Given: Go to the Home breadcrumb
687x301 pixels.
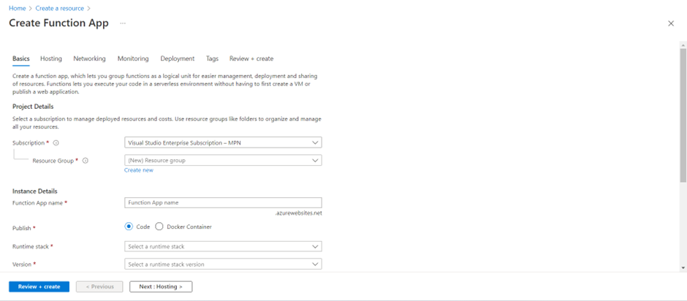Looking at the screenshot, I should tap(18, 8).
